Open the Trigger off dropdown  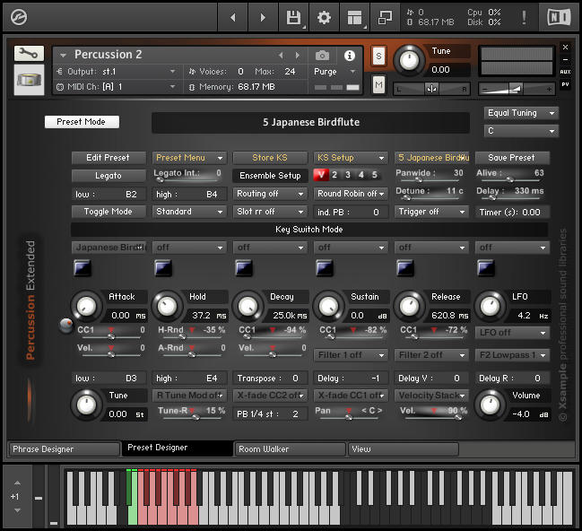(431, 212)
